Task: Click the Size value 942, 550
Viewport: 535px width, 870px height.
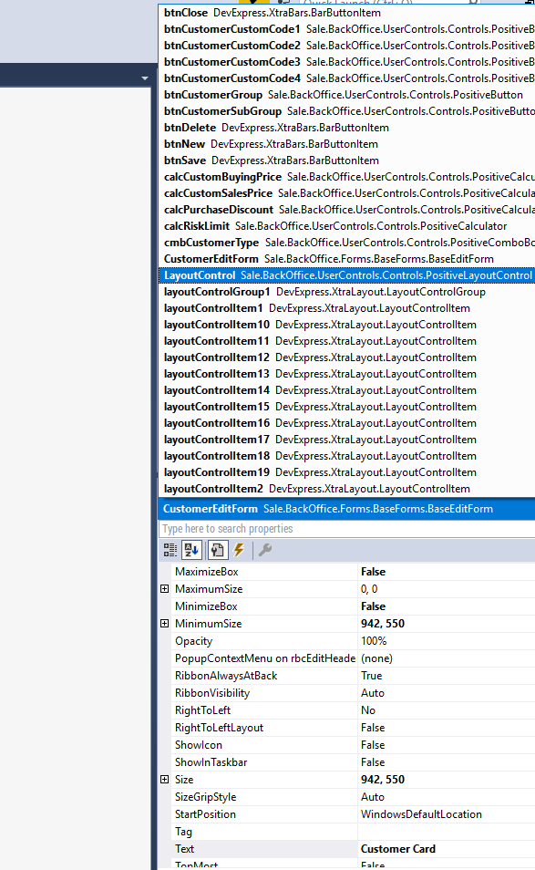Action: pos(447,780)
